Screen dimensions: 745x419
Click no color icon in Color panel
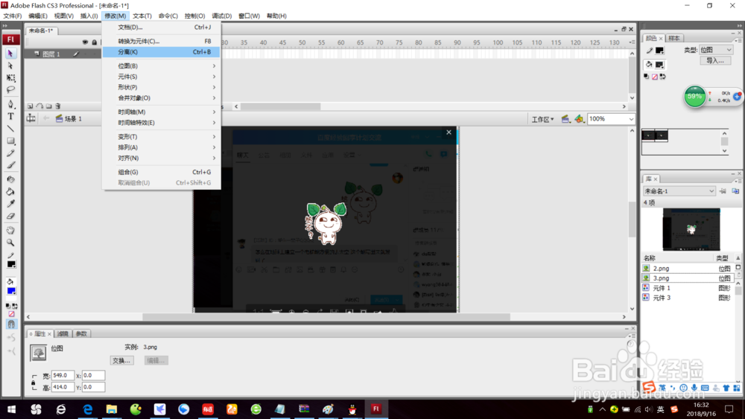click(x=655, y=77)
